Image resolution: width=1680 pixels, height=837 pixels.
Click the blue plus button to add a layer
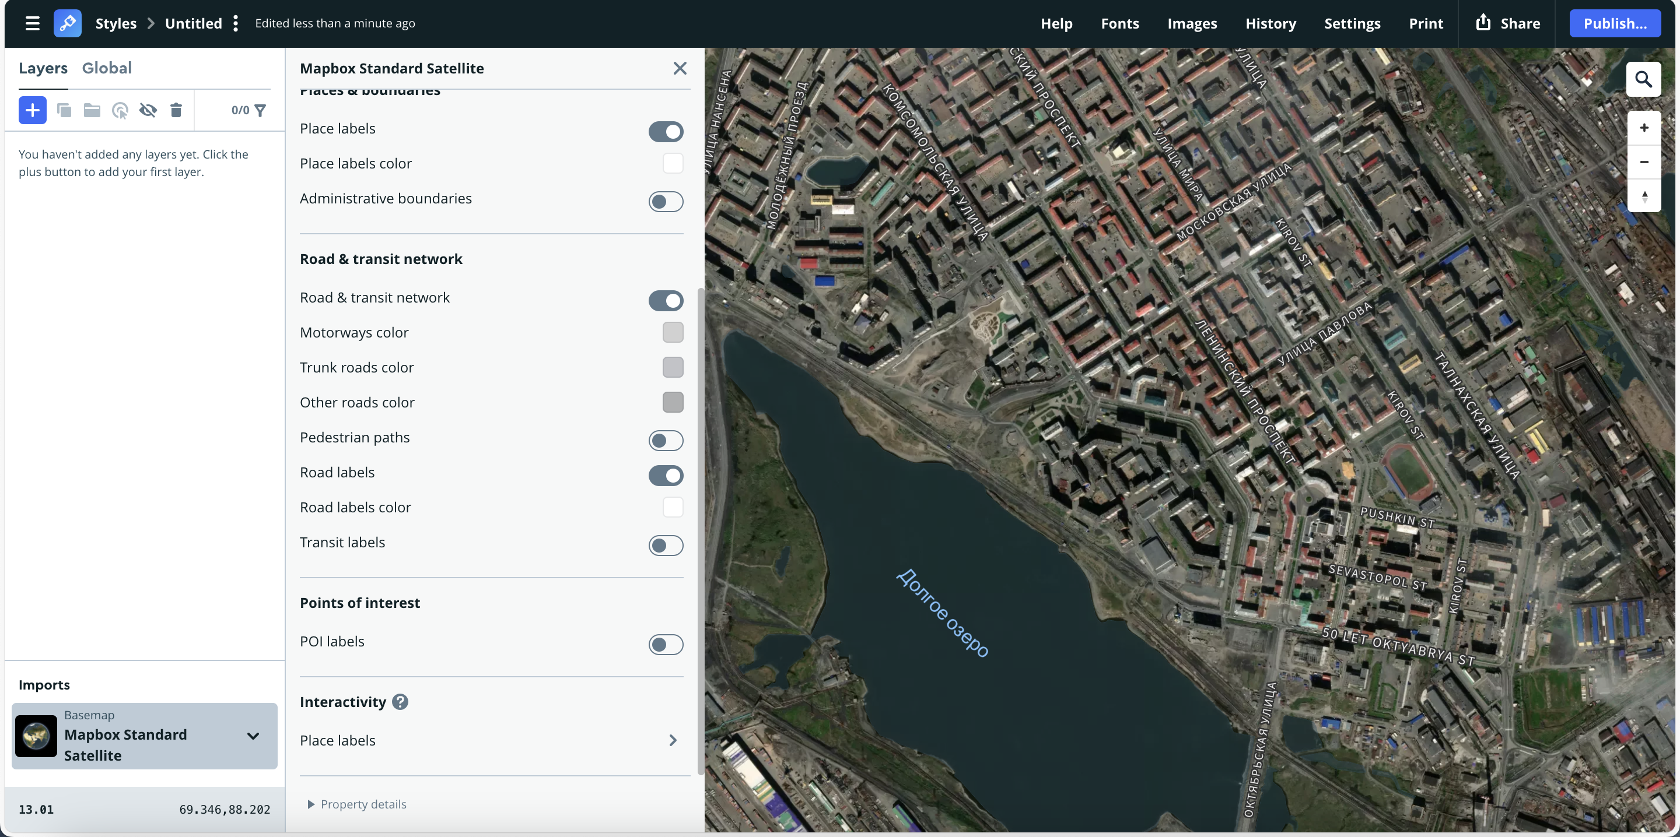click(32, 110)
